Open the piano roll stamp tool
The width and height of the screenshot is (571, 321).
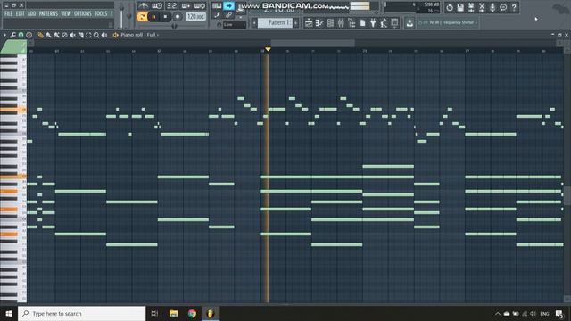[x=29, y=35]
